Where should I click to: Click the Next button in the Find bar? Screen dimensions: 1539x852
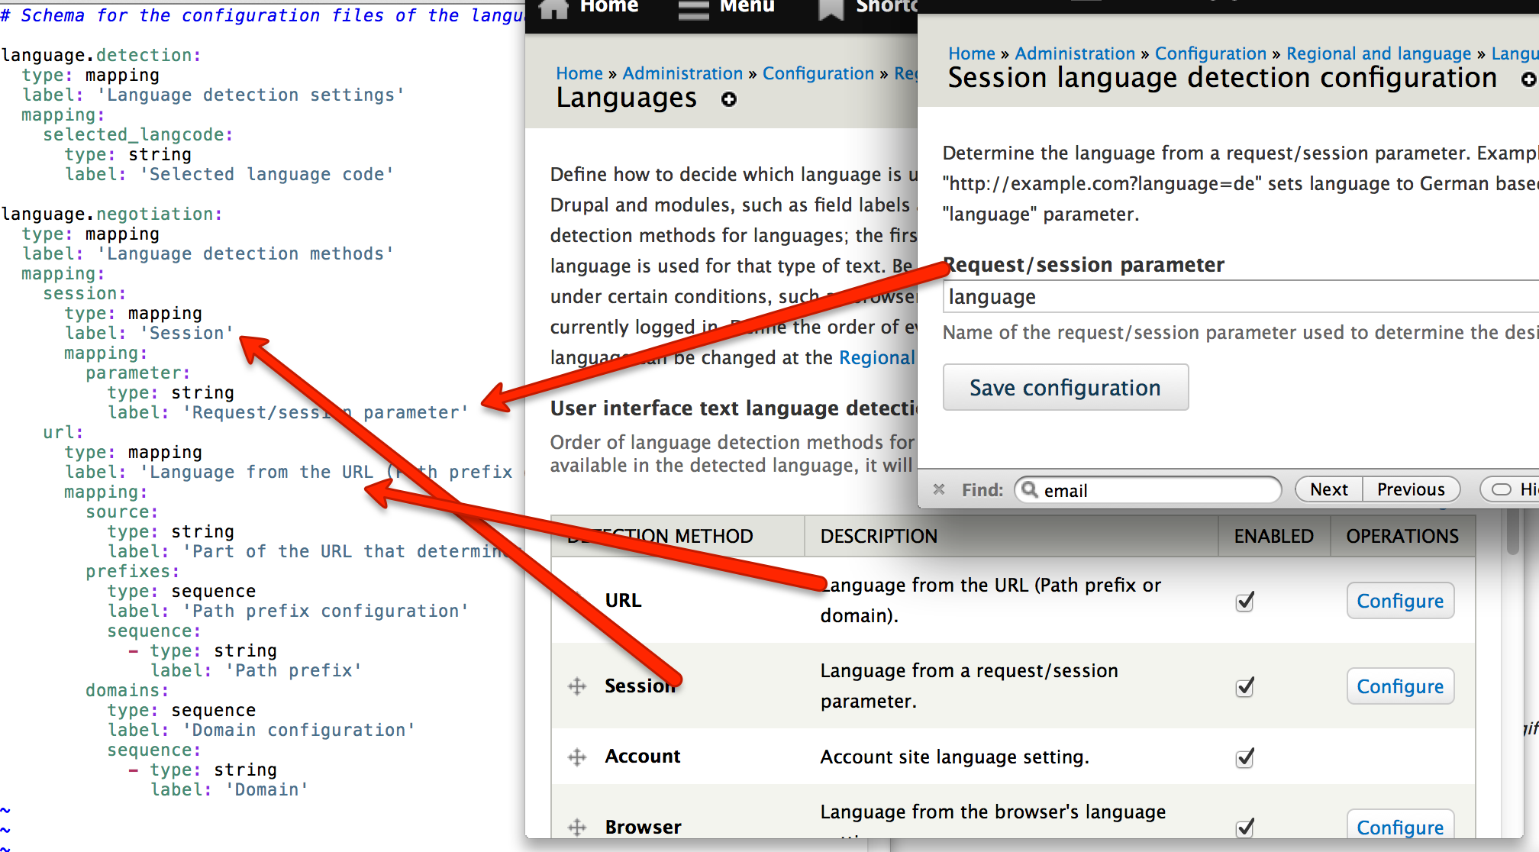point(1328,489)
